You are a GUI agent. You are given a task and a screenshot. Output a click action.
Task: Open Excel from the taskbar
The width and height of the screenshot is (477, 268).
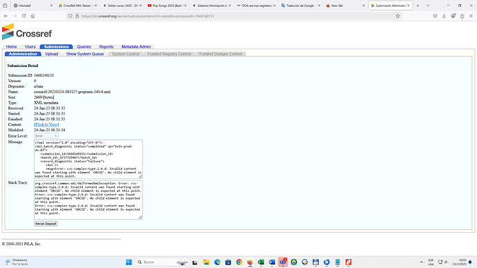tap(261, 262)
